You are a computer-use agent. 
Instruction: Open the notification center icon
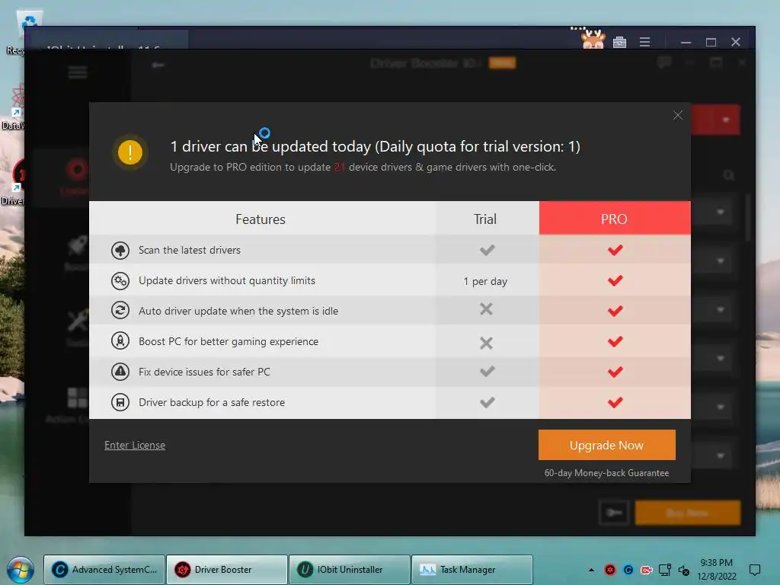(x=755, y=570)
